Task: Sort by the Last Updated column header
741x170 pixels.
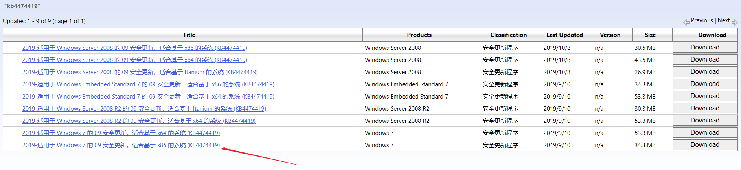Action: coord(564,35)
